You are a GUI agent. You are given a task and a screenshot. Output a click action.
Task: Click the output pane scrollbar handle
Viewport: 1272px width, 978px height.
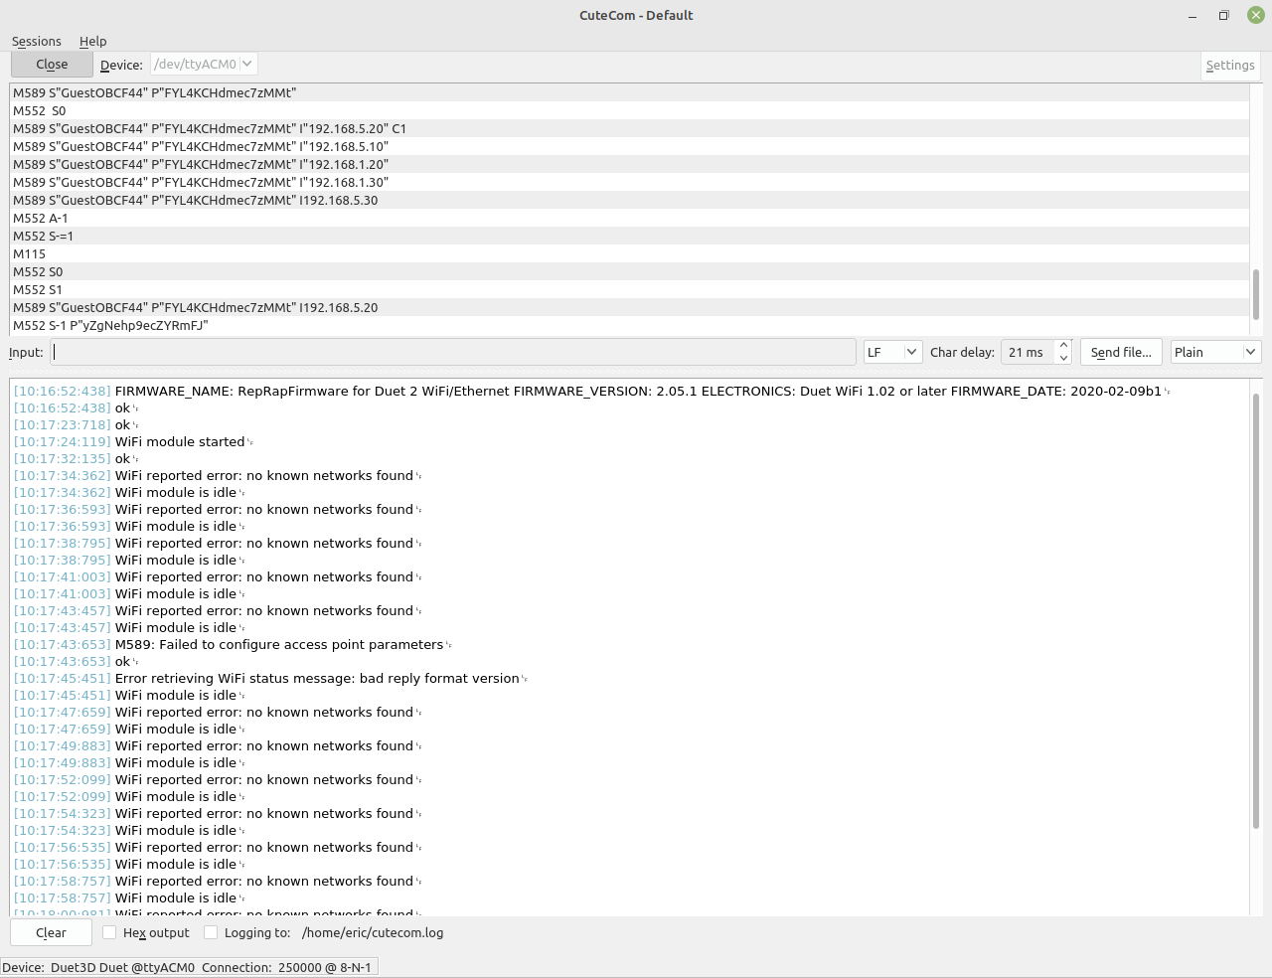click(x=1256, y=610)
